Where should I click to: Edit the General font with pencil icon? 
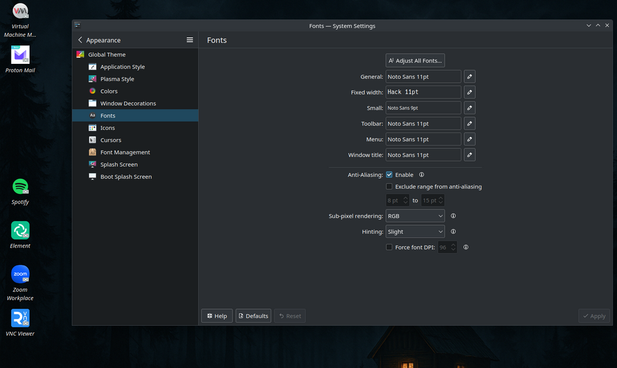(x=469, y=76)
